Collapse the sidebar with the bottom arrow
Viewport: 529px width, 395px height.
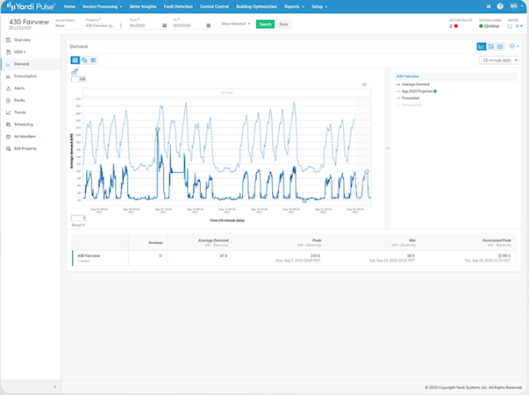click(55, 387)
